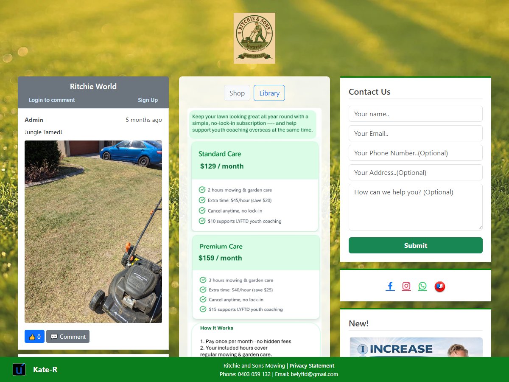Click the Admin post author name
Viewport: 509px width, 382px height.
coord(34,120)
